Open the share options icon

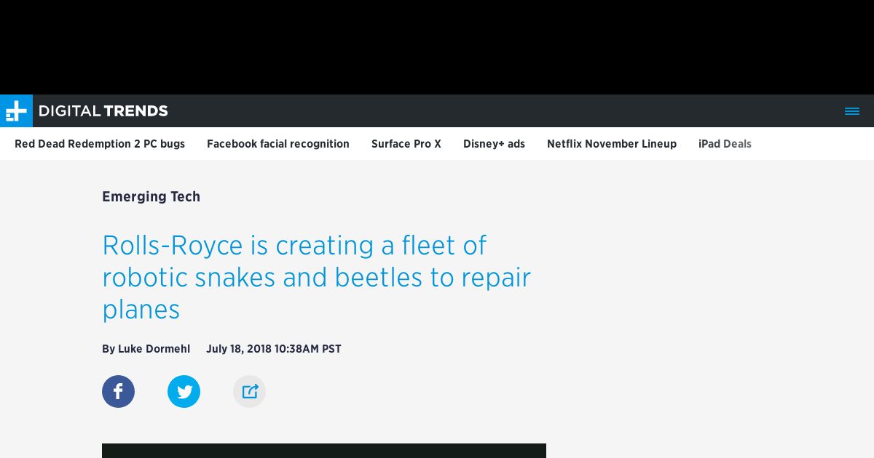point(249,391)
